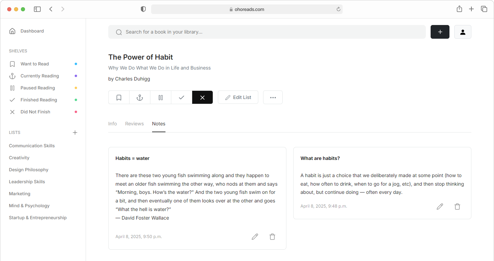Click the search magnifier icon

[119, 32]
